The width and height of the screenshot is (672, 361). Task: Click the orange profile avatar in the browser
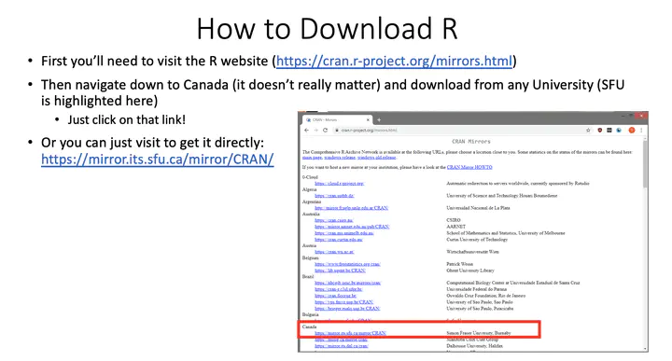631,131
